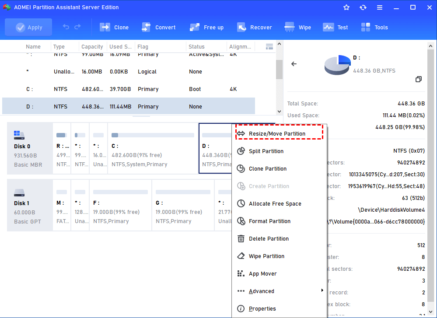Expand the Advanced submenu
The width and height of the screenshot is (437, 318).
(x=279, y=291)
